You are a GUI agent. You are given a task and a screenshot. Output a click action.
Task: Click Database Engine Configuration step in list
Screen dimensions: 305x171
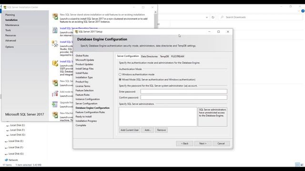92,108
